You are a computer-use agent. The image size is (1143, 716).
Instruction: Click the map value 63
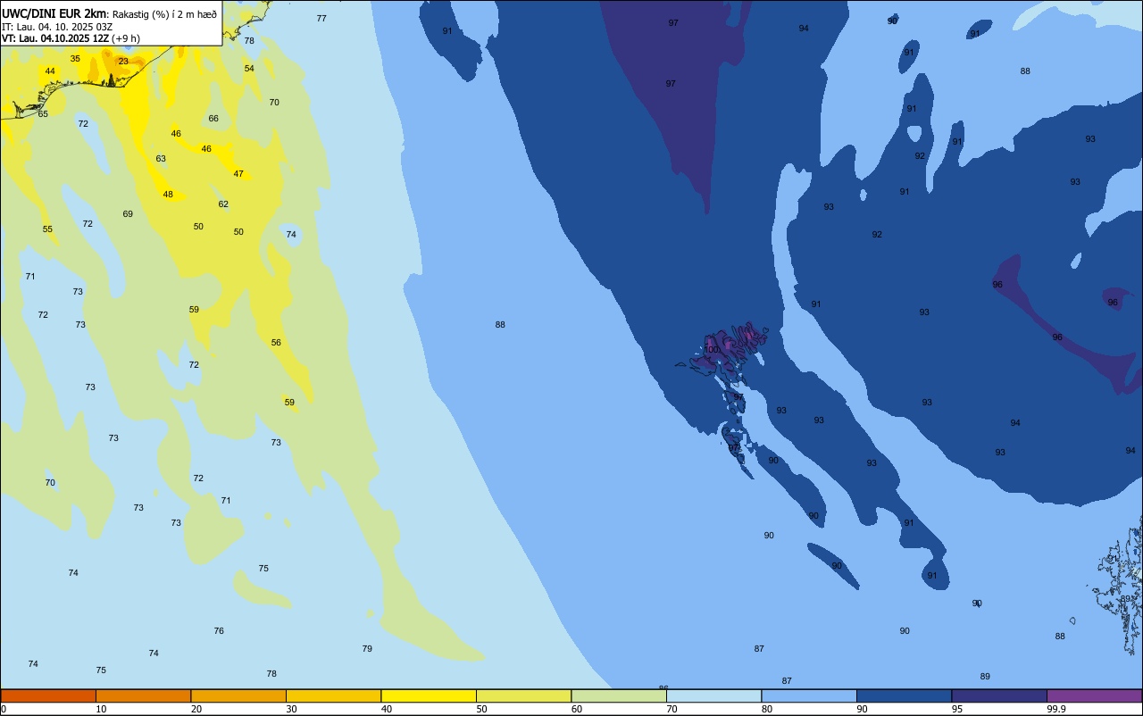[x=161, y=159]
